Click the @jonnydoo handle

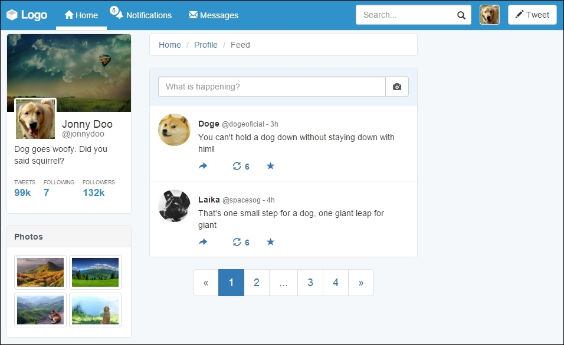(x=83, y=134)
